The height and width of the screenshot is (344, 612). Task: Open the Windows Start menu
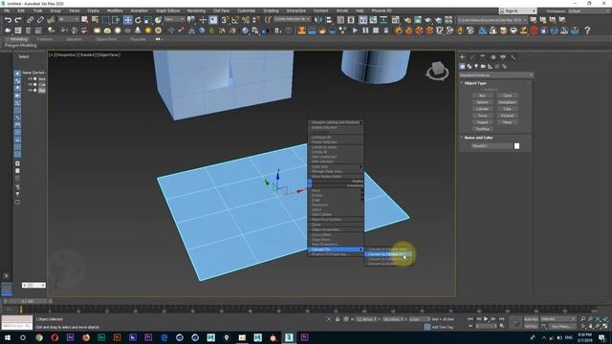tap(8, 337)
